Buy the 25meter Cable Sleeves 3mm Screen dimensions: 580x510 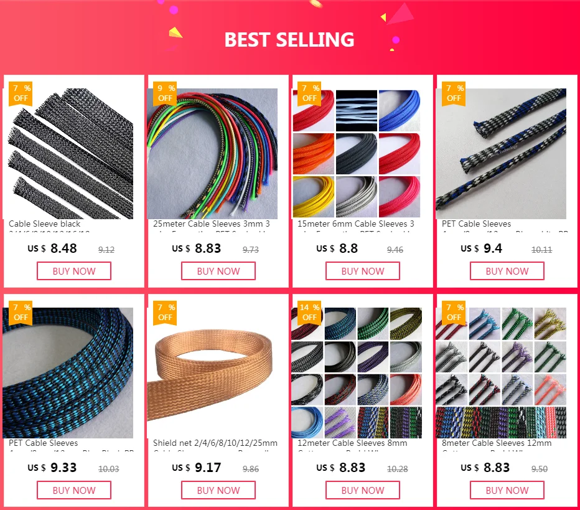(x=218, y=272)
